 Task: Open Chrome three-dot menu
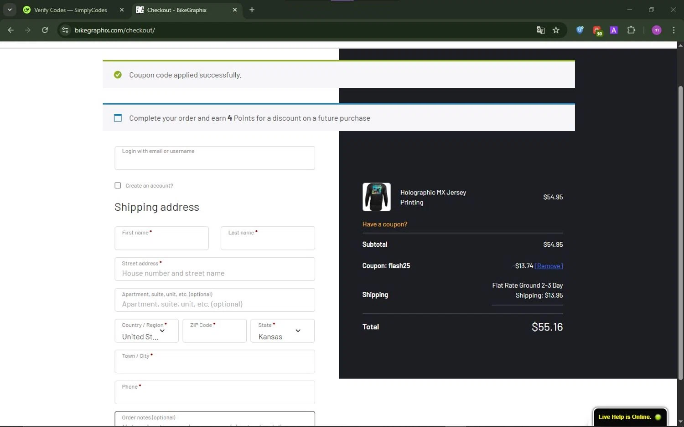(x=674, y=30)
